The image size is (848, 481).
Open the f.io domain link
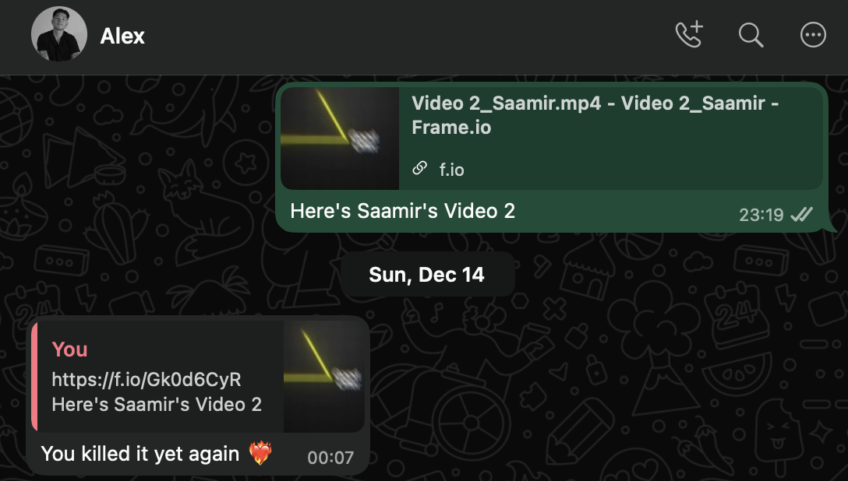(x=452, y=170)
